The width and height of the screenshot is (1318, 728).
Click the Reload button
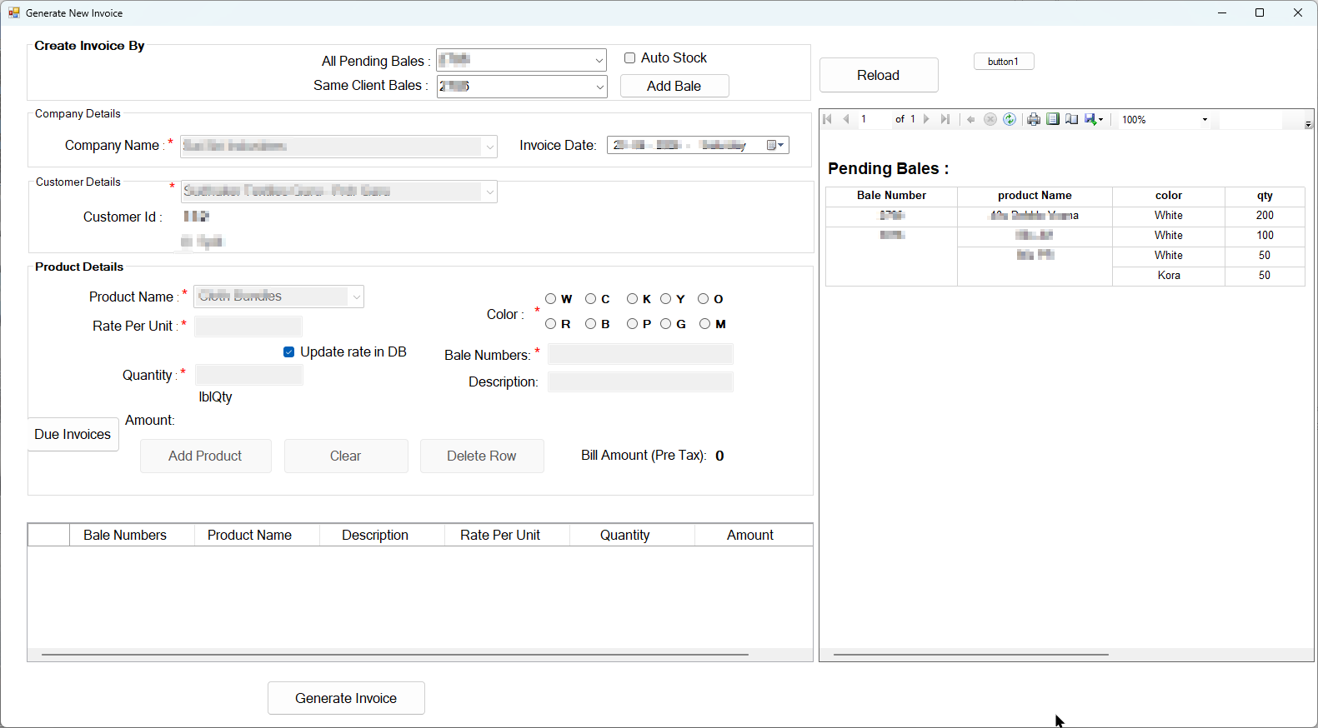879,75
